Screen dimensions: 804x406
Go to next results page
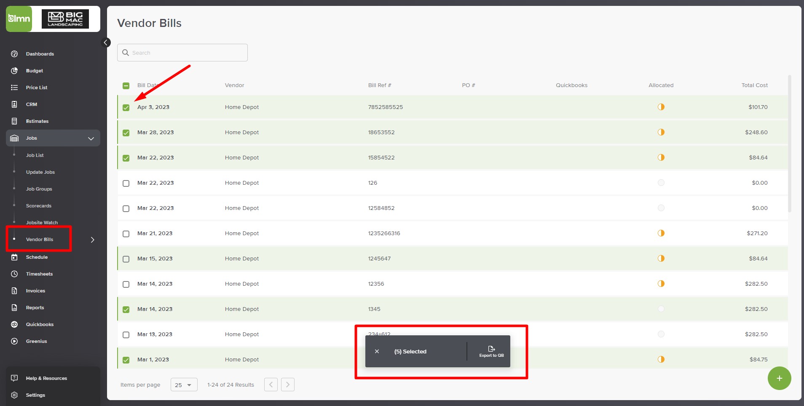pyautogui.click(x=288, y=385)
